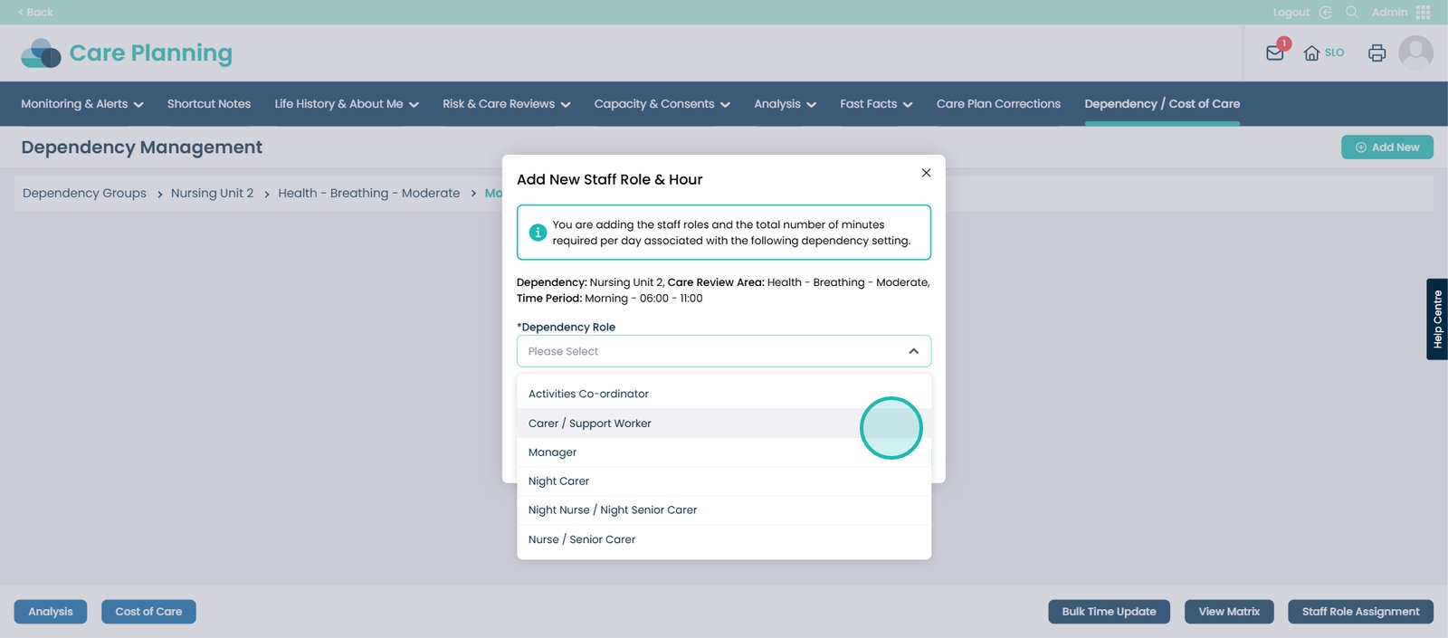Open the mail inbox icon with notification

coord(1275,52)
